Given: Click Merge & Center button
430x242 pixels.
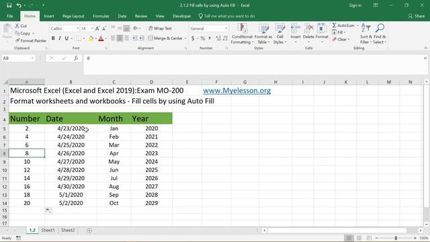Looking at the screenshot, I should pyautogui.click(x=166, y=38).
